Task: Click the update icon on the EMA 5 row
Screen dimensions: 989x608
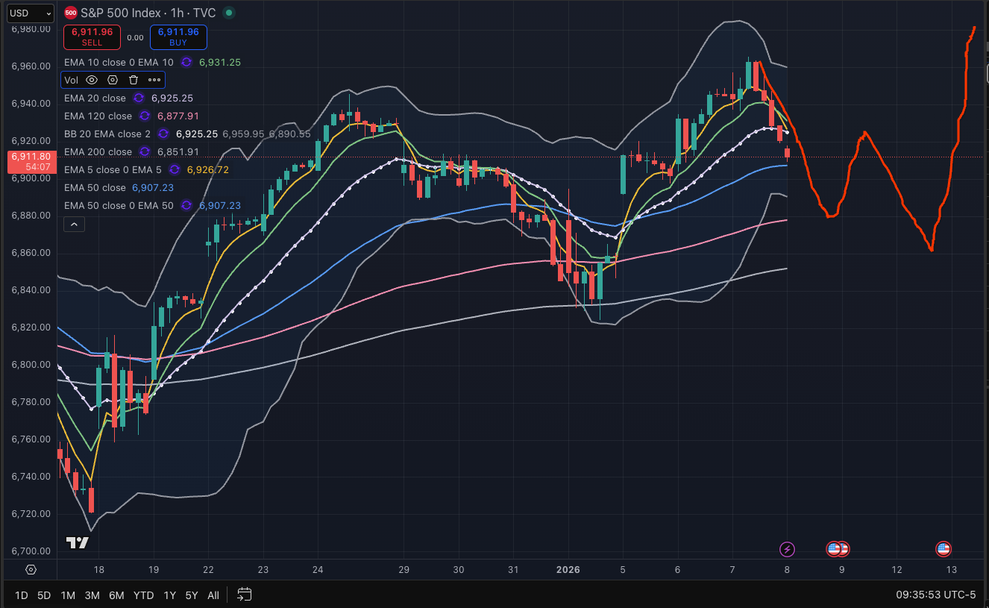Action: click(x=175, y=169)
